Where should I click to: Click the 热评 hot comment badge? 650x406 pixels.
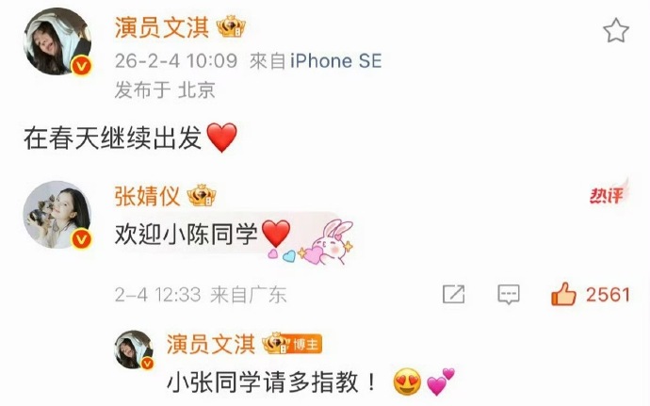click(608, 193)
